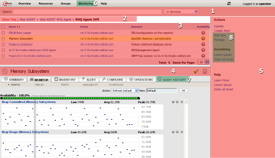Click the Update action link

219,26
